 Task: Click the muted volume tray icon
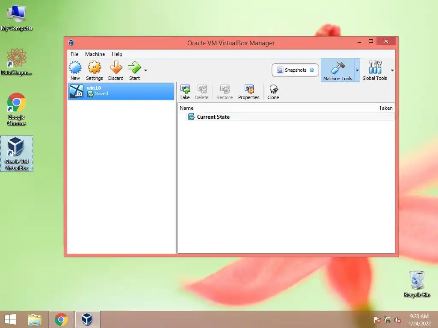pos(397,320)
